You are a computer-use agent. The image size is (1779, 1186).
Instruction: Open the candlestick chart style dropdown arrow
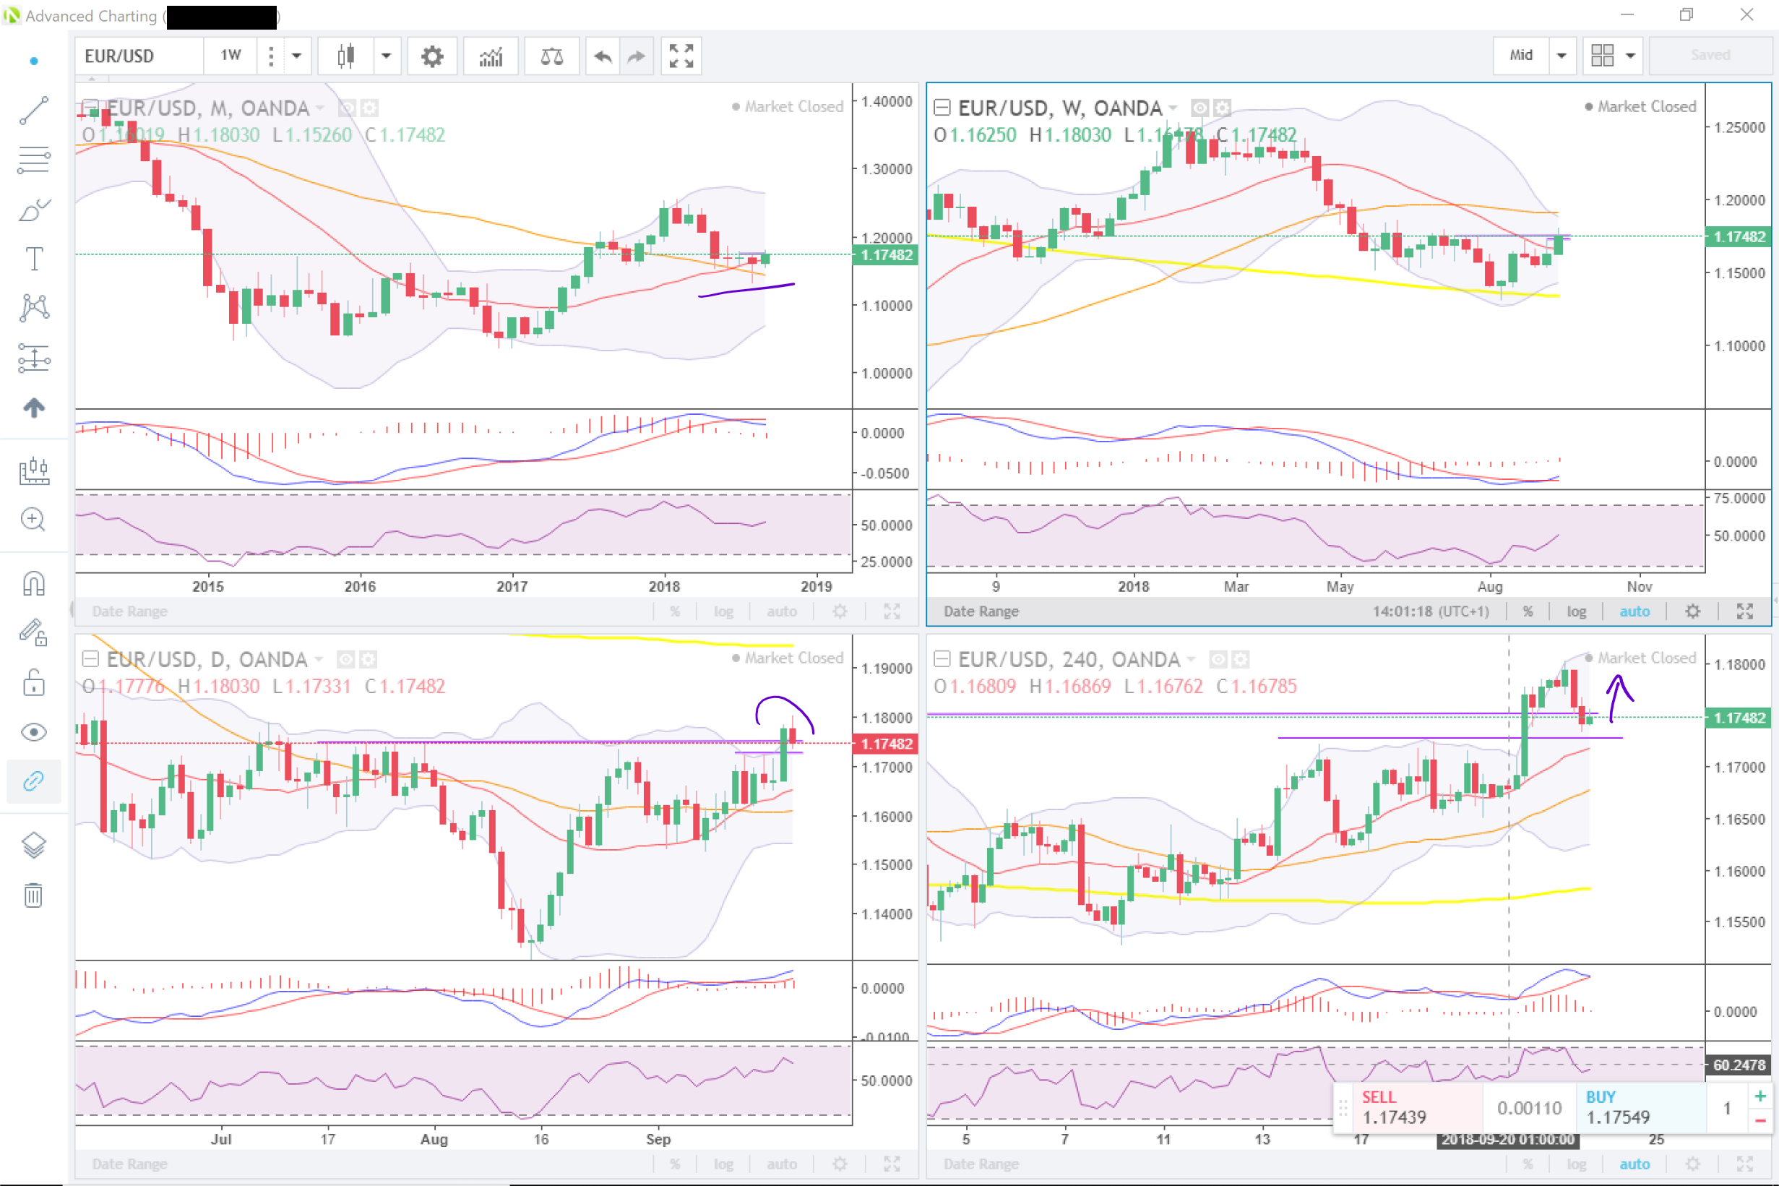[x=387, y=56]
